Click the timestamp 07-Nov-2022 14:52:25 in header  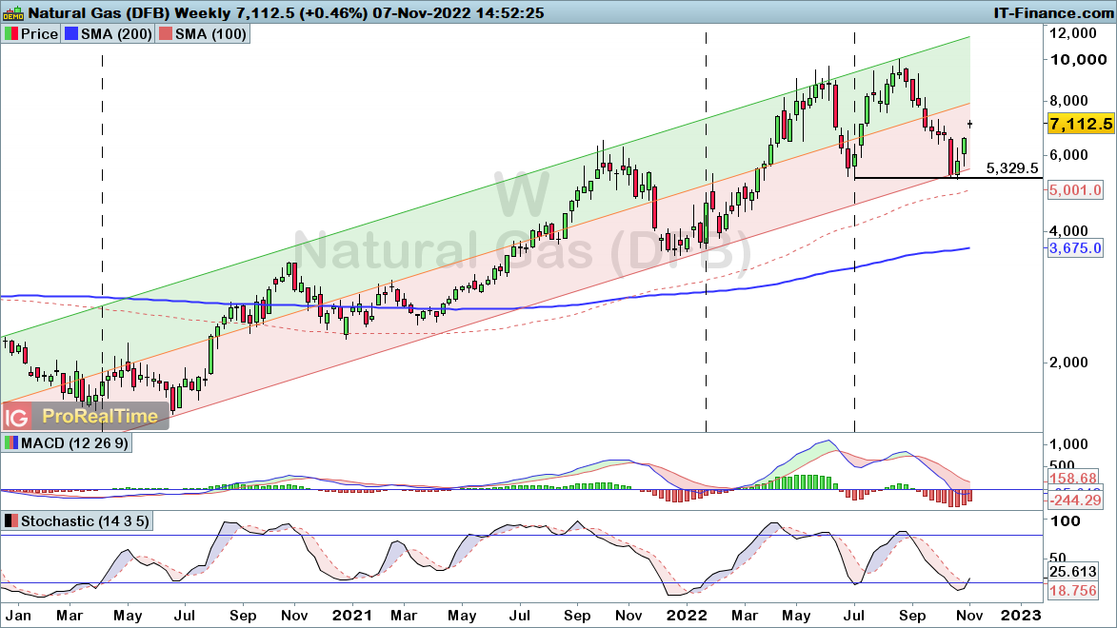458,12
